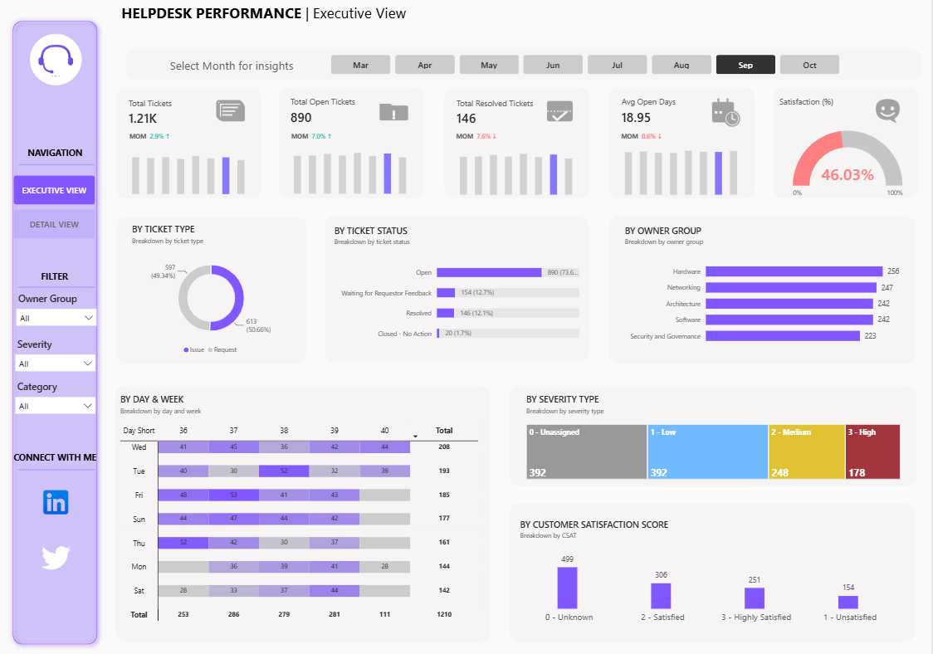Click Tuesday week 38 cell showing 52
Viewport: 933px width, 654px height.
[284, 471]
